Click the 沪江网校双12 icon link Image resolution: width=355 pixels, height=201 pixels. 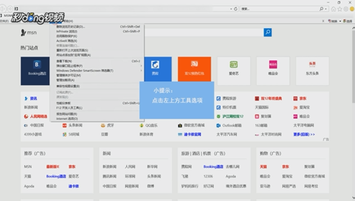(230, 116)
